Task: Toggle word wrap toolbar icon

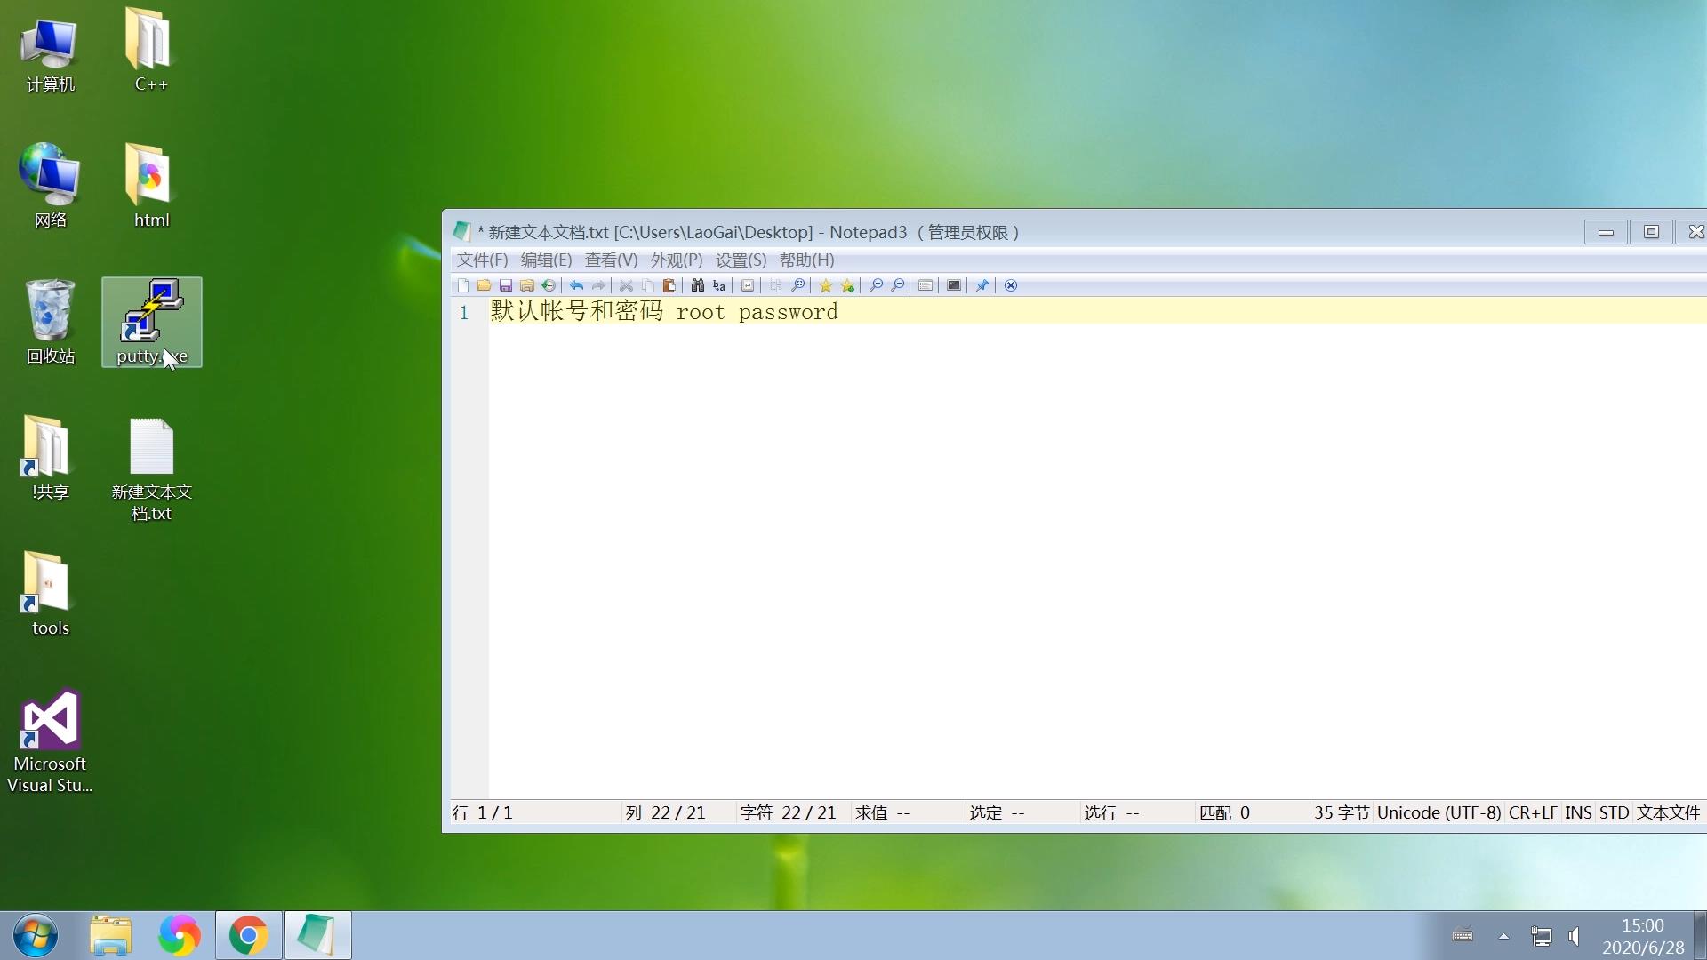Action: (748, 285)
